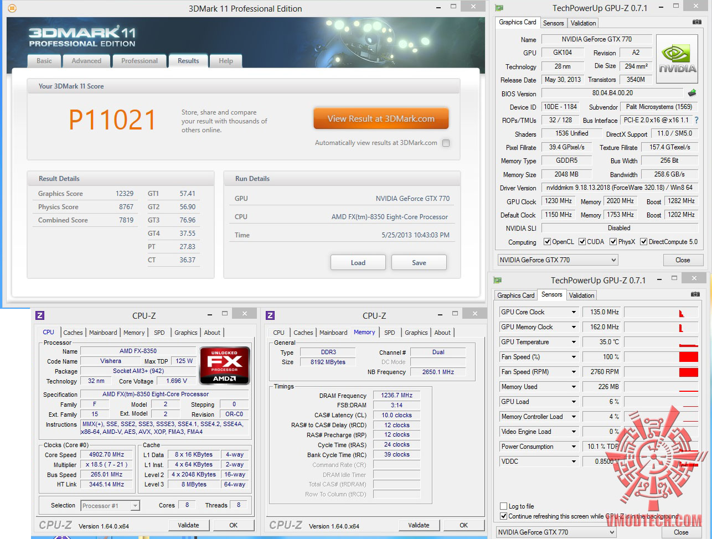Click the BIOS save chip icon next to BIOS Version
This screenshot has width=712, height=539.
tap(692, 93)
